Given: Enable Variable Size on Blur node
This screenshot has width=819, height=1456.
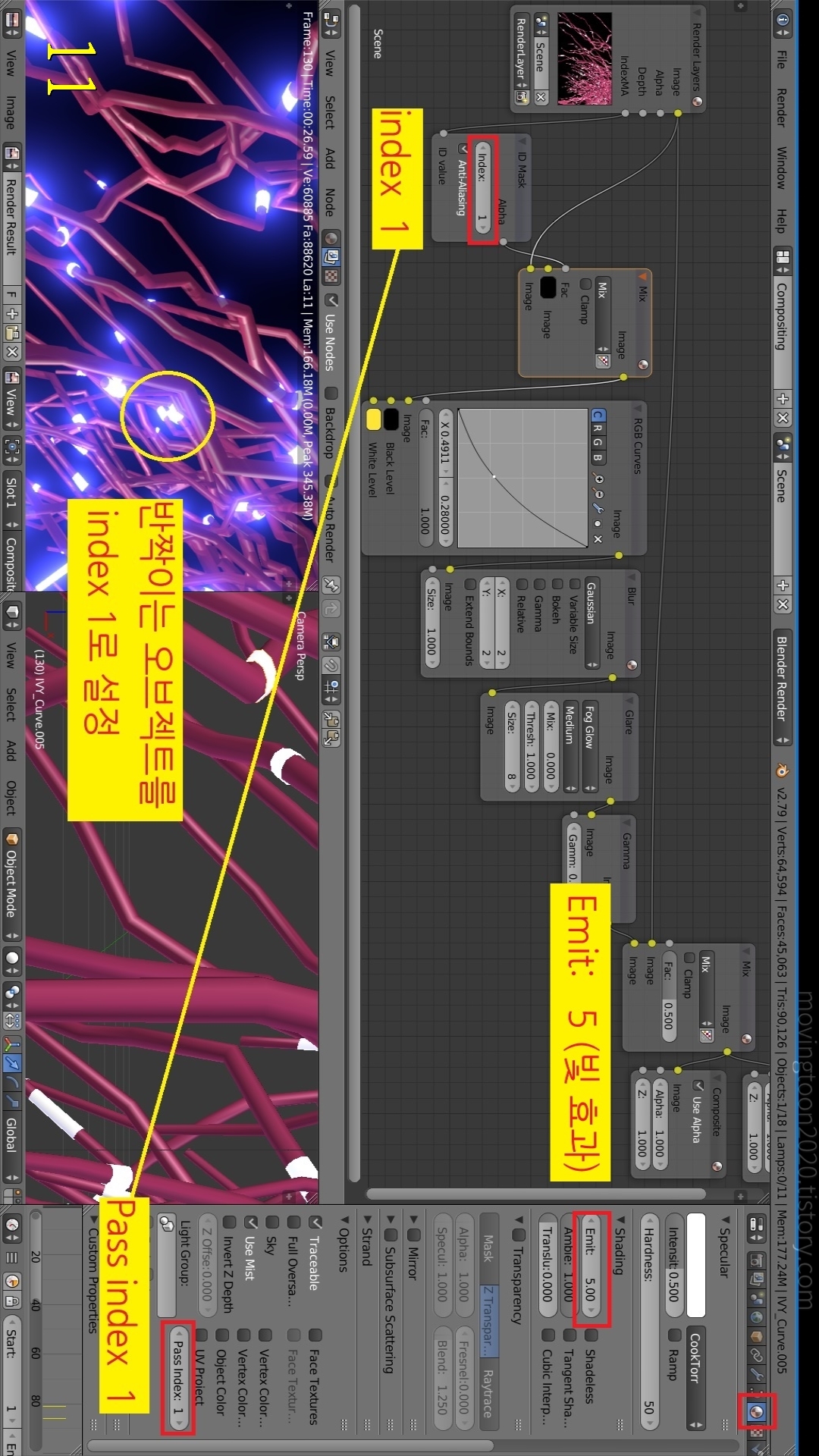Looking at the screenshot, I should coord(574,584).
